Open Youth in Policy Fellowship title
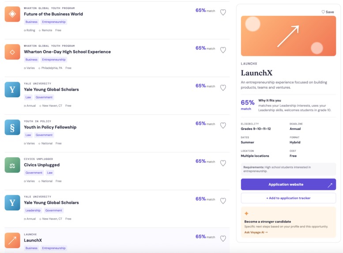Image resolution: width=343 pixels, height=253 pixels. [x=50, y=127]
